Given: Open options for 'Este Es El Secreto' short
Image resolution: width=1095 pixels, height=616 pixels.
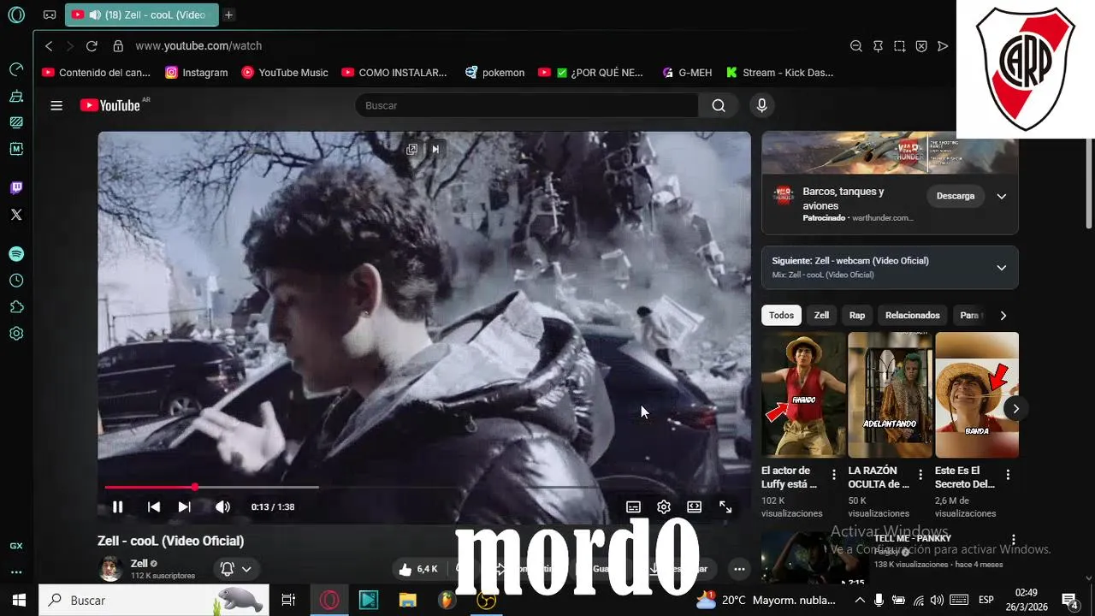Looking at the screenshot, I should click(x=1008, y=474).
